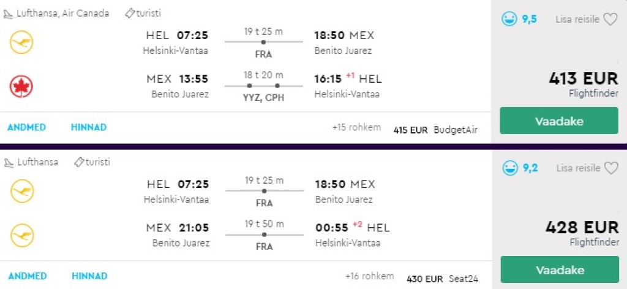Open the ANDMED tab of the second flight
627x289 pixels.
27,276
